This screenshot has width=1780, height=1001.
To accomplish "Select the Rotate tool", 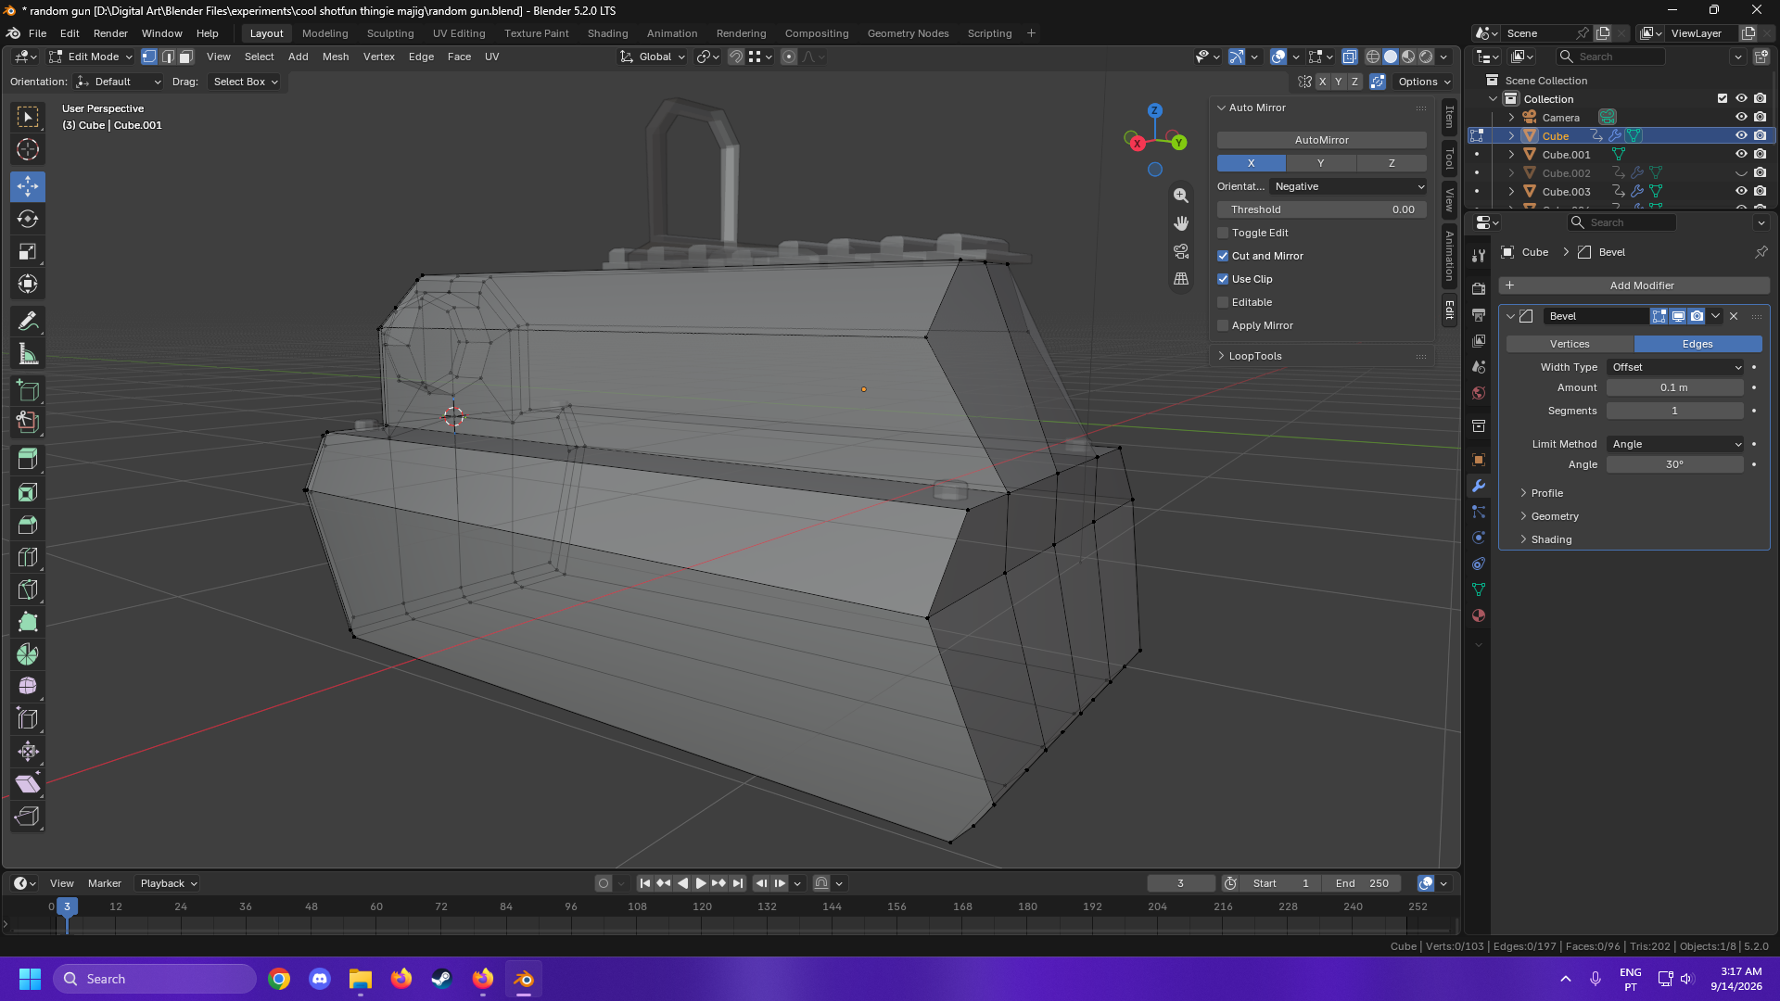I will click(28, 219).
